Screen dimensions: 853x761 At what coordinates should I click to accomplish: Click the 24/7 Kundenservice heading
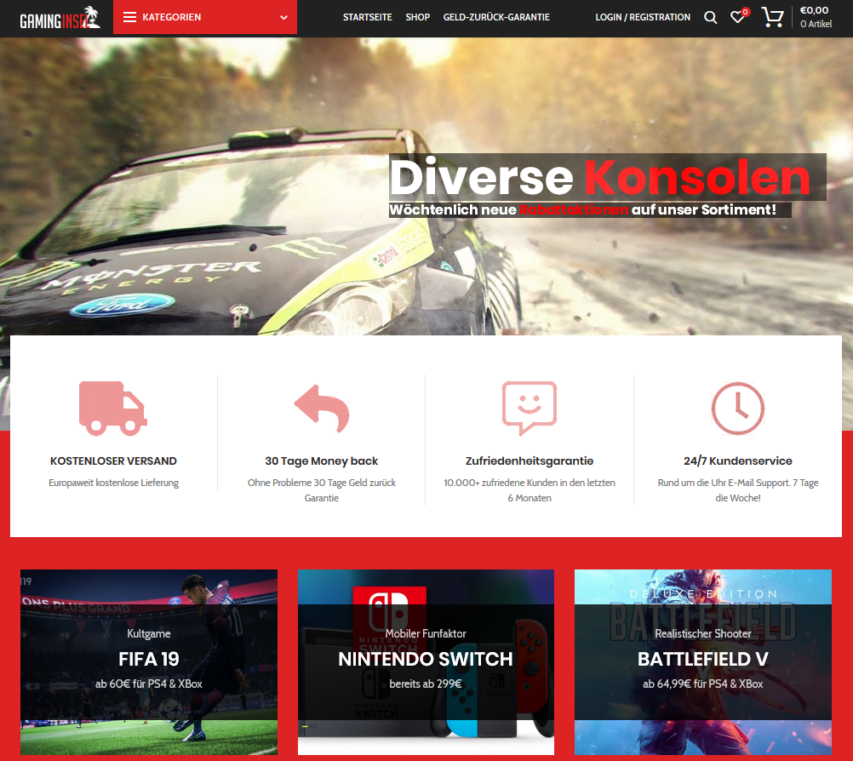[738, 461]
